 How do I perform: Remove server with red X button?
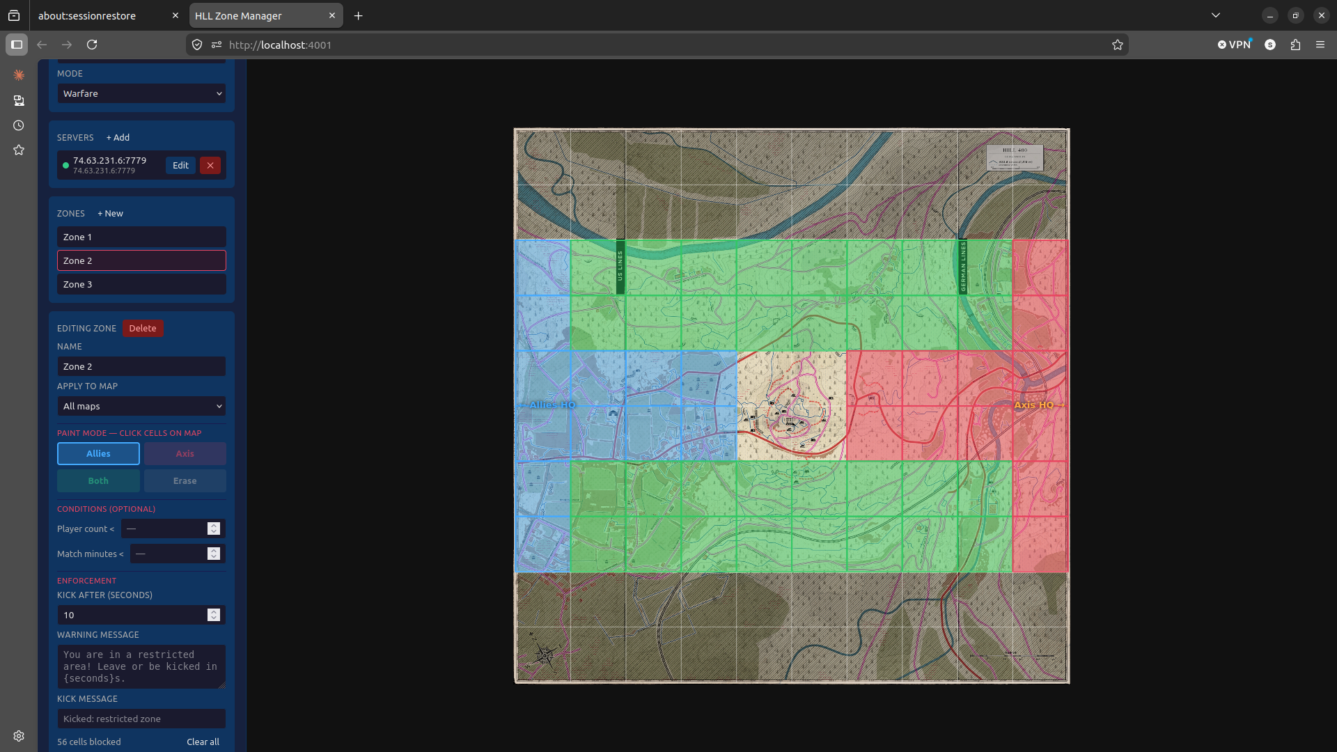click(210, 165)
